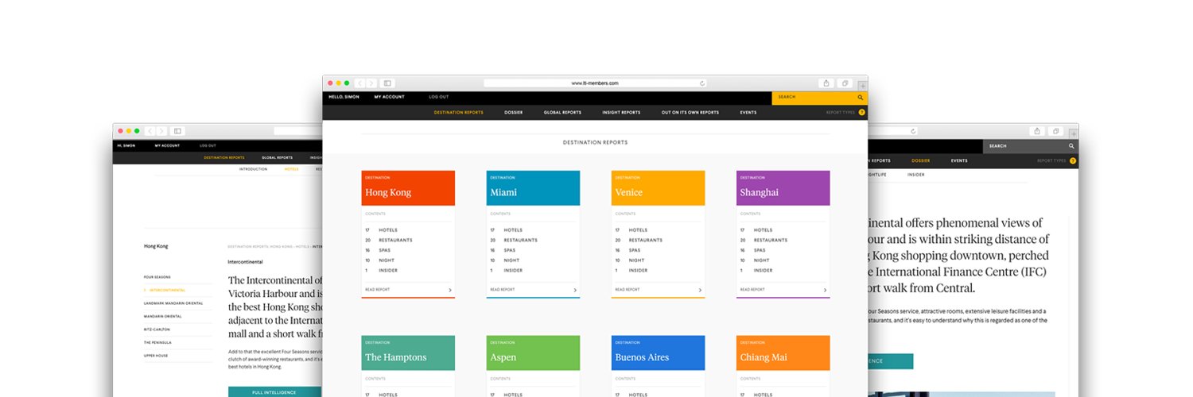Image resolution: width=1193 pixels, height=397 pixels.
Task: Click Read Report on Shanghai card
Action: [752, 290]
